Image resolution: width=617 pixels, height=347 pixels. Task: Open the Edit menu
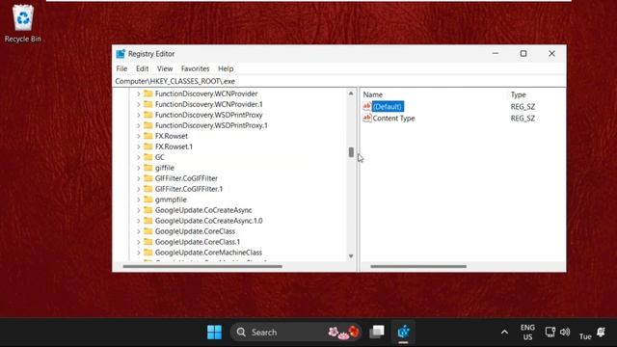pos(142,68)
